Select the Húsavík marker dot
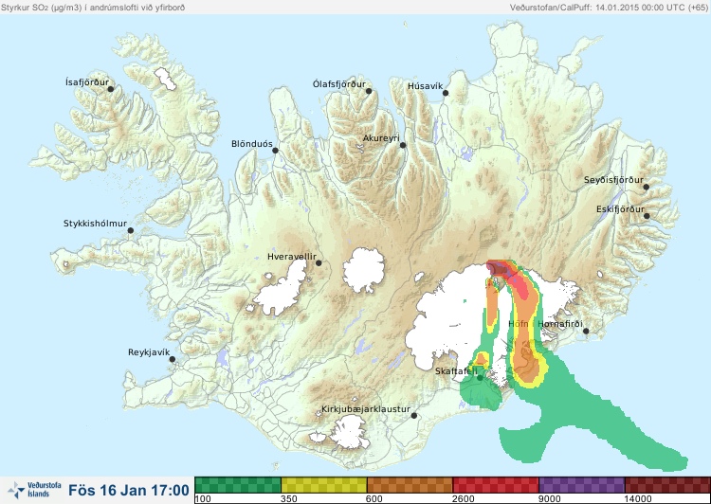Screen dimensions: 711x504 [446, 93]
